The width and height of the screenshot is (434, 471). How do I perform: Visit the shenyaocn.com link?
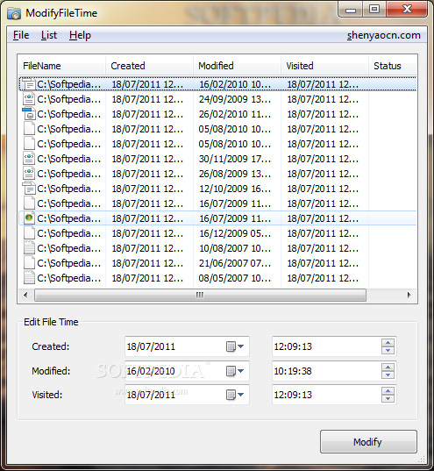pyautogui.click(x=383, y=35)
